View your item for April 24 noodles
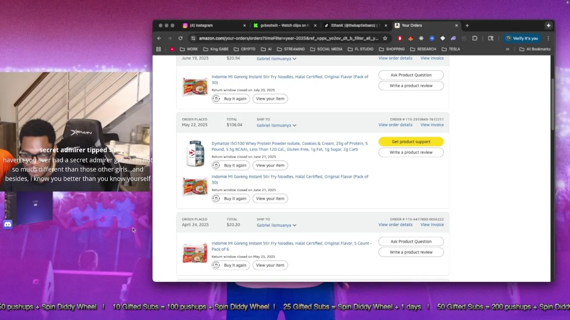Screen dimensions: 570x320 [x=270, y=265]
